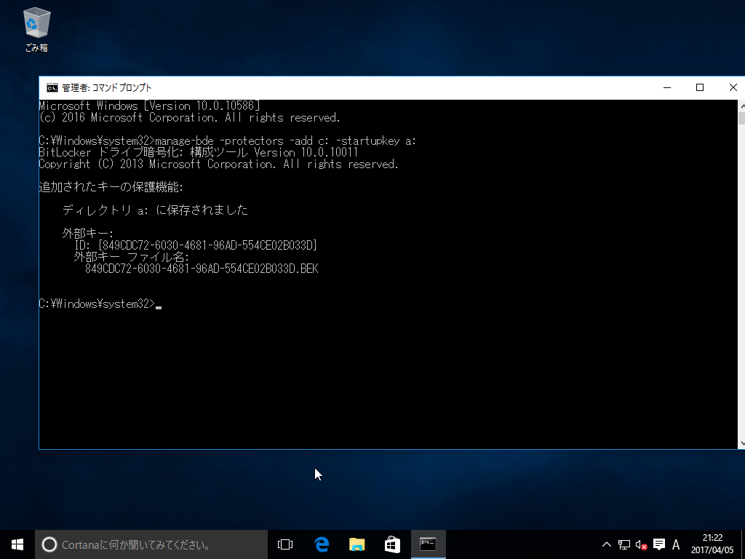Click the Copyright (C) 2013 Microsoft line
745x559 pixels.
pyautogui.click(x=218, y=164)
